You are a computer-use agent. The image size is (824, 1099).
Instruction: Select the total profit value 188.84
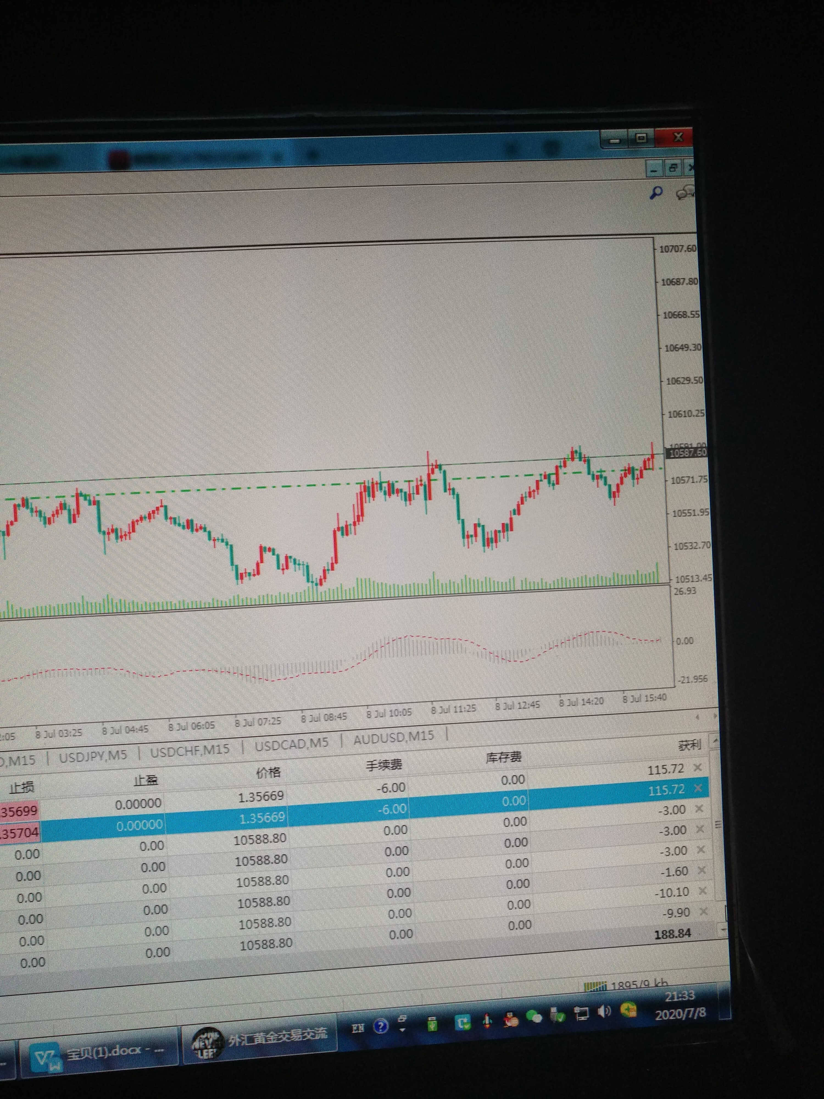click(672, 934)
